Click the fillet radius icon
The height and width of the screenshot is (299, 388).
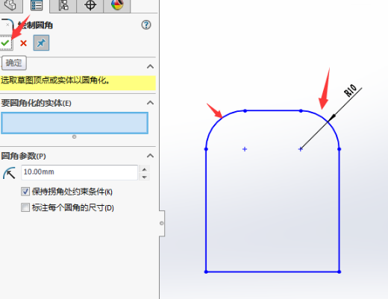[x=9, y=173]
